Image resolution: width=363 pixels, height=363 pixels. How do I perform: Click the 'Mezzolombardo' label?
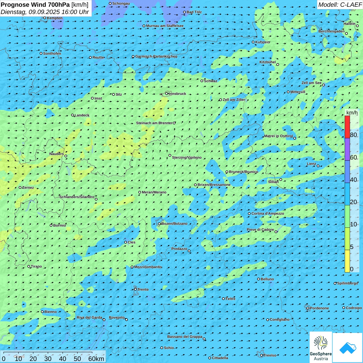(148, 267)
